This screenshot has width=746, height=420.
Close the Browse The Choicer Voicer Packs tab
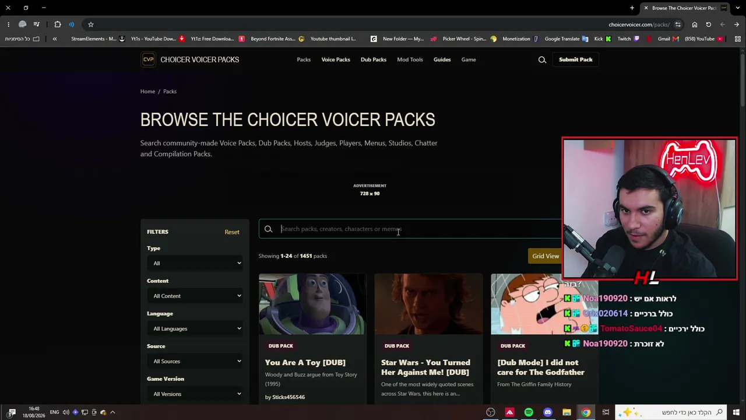point(646,8)
